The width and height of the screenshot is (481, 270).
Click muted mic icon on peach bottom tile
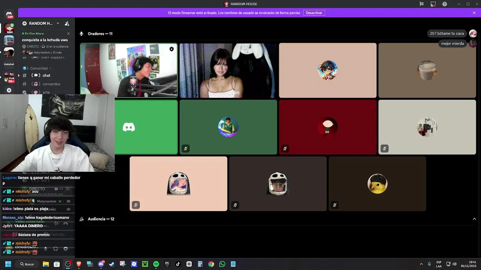(x=136, y=205)
